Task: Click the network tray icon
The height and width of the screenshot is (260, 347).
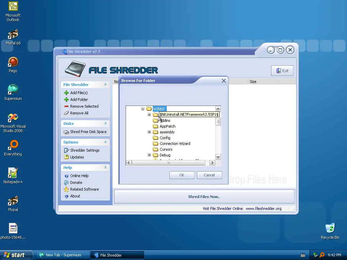Action: click(315, 255)
